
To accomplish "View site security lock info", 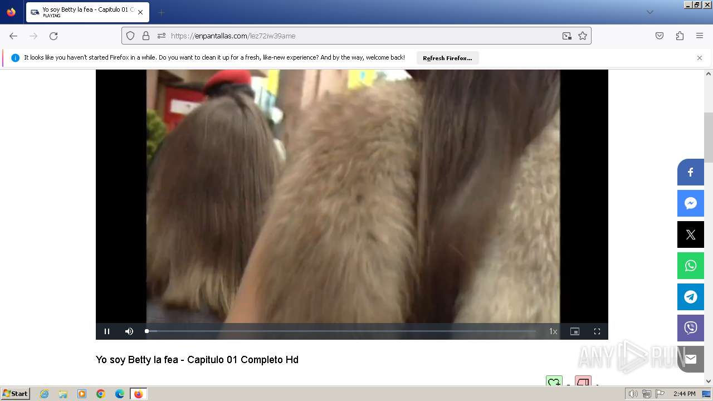I will click(x=146, y=36).
